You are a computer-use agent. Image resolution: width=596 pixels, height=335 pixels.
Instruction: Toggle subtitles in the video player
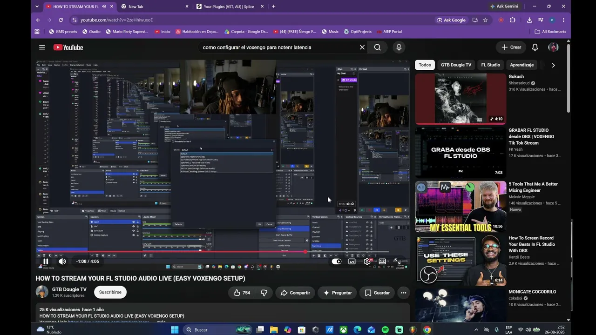tap(352, 261)
